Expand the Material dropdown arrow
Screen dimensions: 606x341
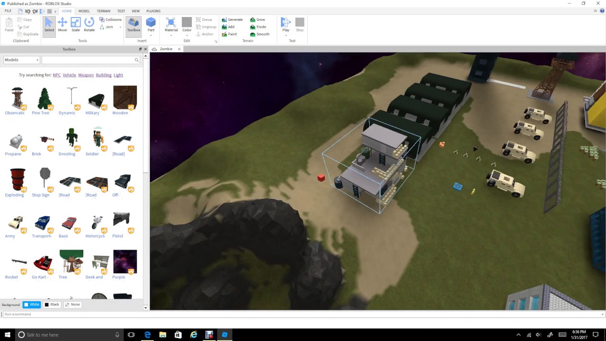coord(171,36)
